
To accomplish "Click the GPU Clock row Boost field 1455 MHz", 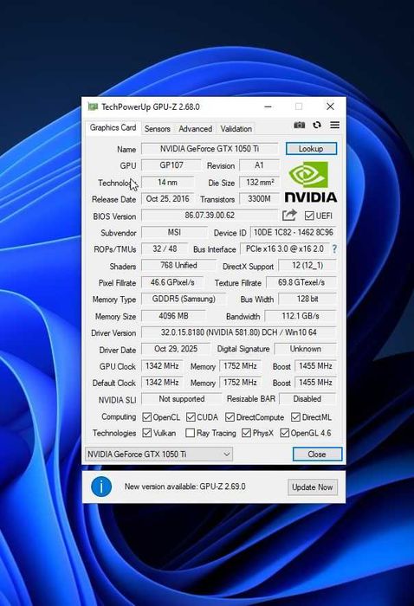I will click(315, 366).
